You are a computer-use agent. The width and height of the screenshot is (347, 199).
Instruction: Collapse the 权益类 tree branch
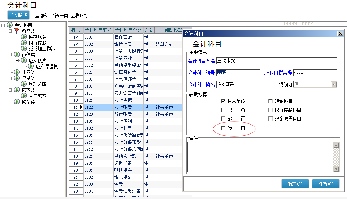(x=10, y=78)
